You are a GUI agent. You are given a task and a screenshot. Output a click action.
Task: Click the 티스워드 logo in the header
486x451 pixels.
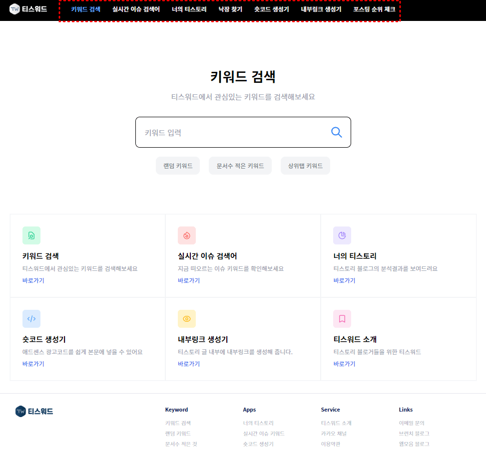(28, 9)
